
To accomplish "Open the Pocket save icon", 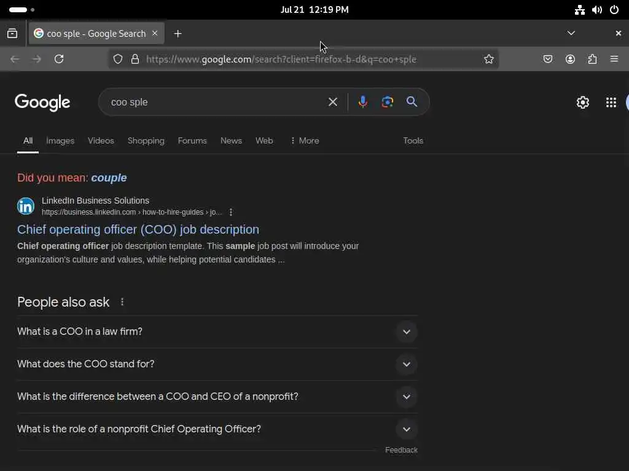I will (547, 59).
